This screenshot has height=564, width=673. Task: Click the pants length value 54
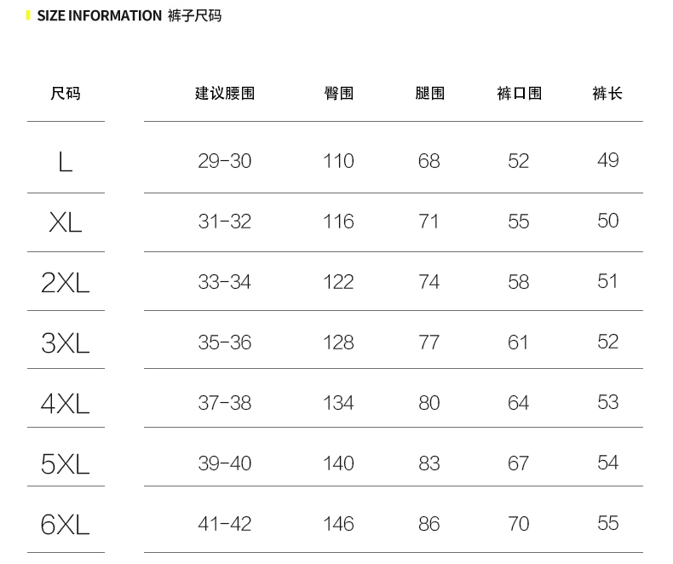607,463
